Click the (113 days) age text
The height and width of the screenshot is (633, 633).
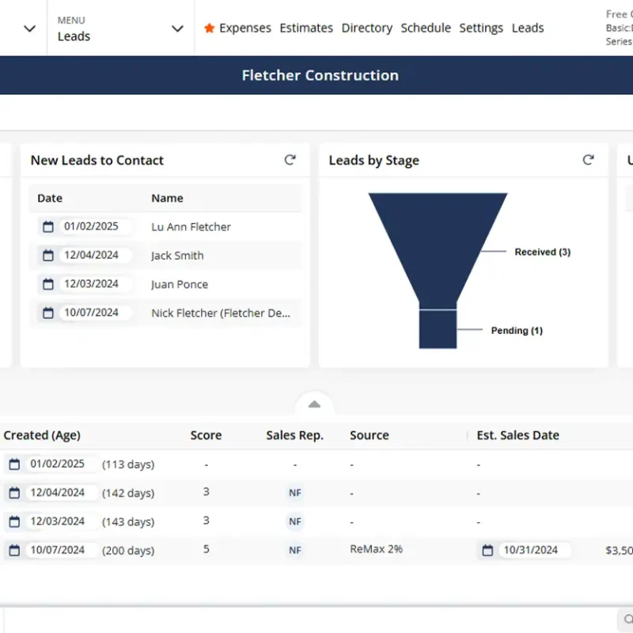point(128,464)
